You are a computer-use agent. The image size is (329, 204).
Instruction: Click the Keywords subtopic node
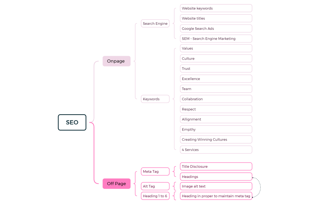[x=155, y=99]
